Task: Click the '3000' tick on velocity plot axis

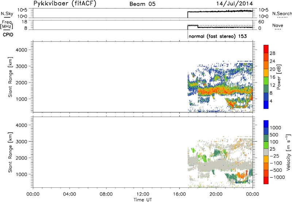Action: [21, 141]
